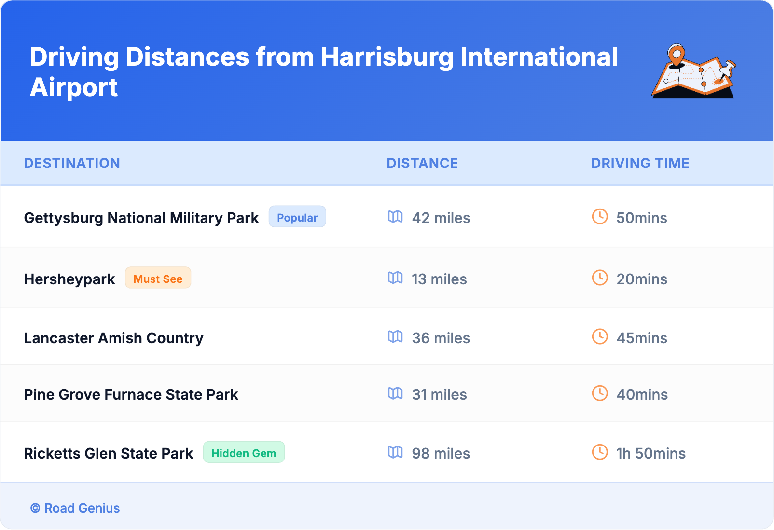Click the clock icon beside 50mins

600,217
